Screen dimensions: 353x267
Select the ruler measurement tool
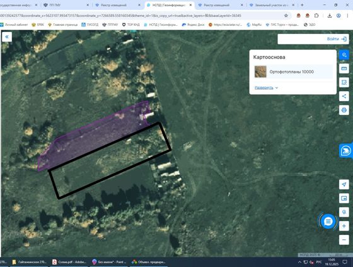point(344,68)
